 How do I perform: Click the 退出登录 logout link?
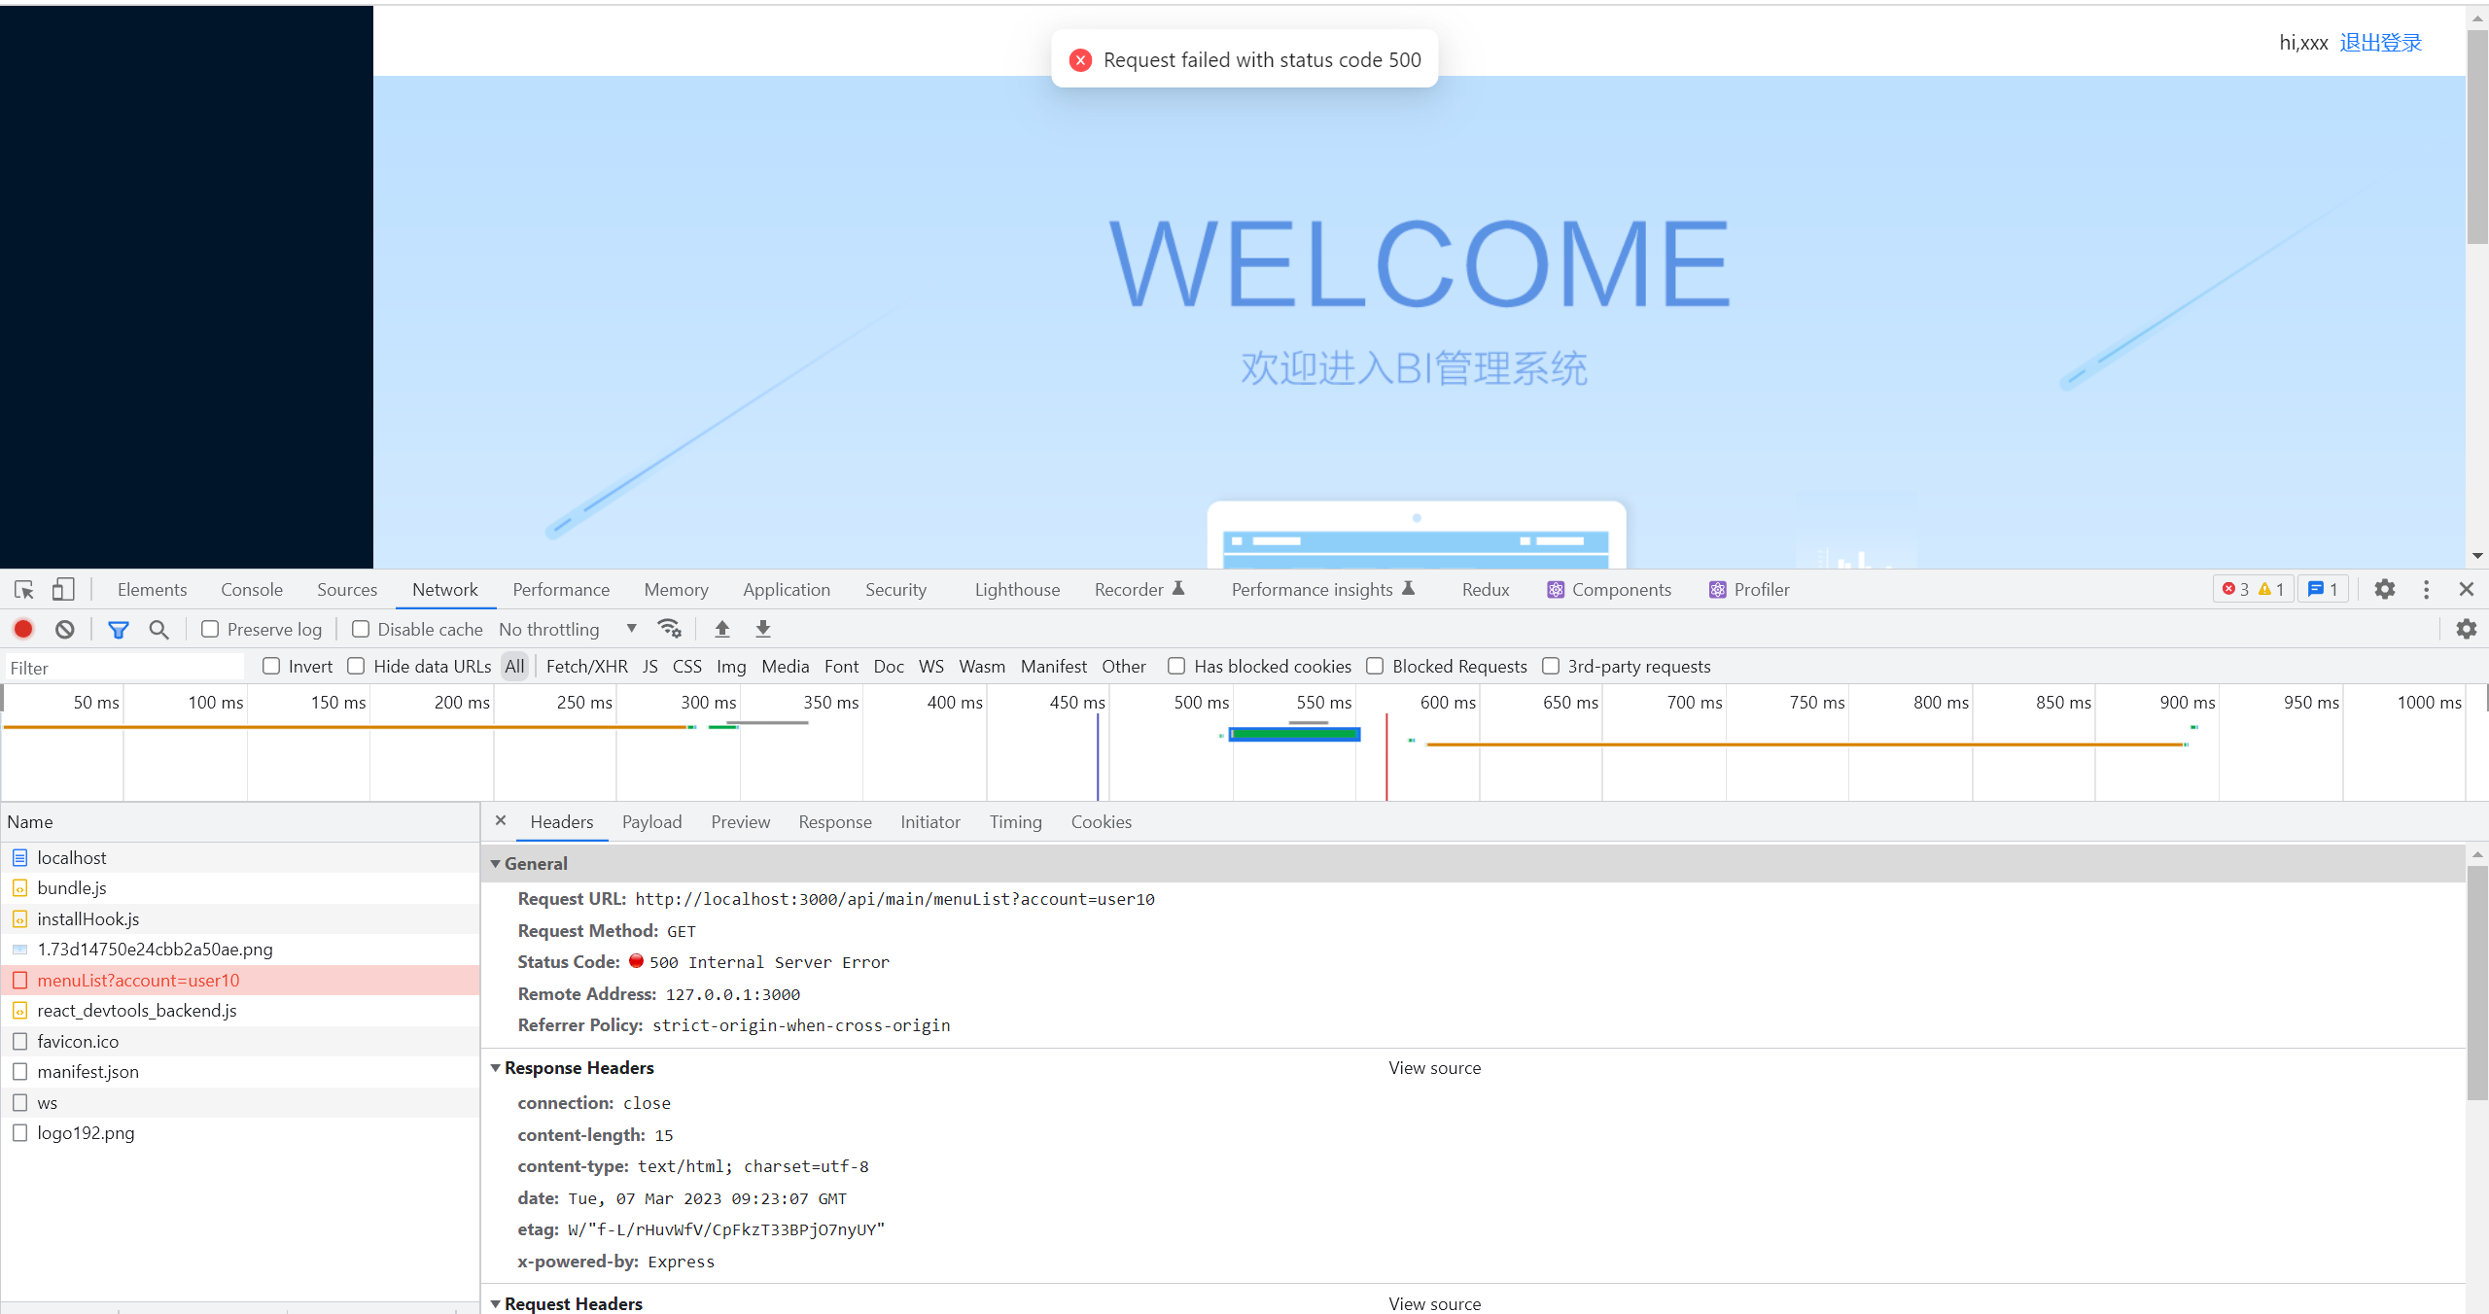click(x=2380, y=42)
